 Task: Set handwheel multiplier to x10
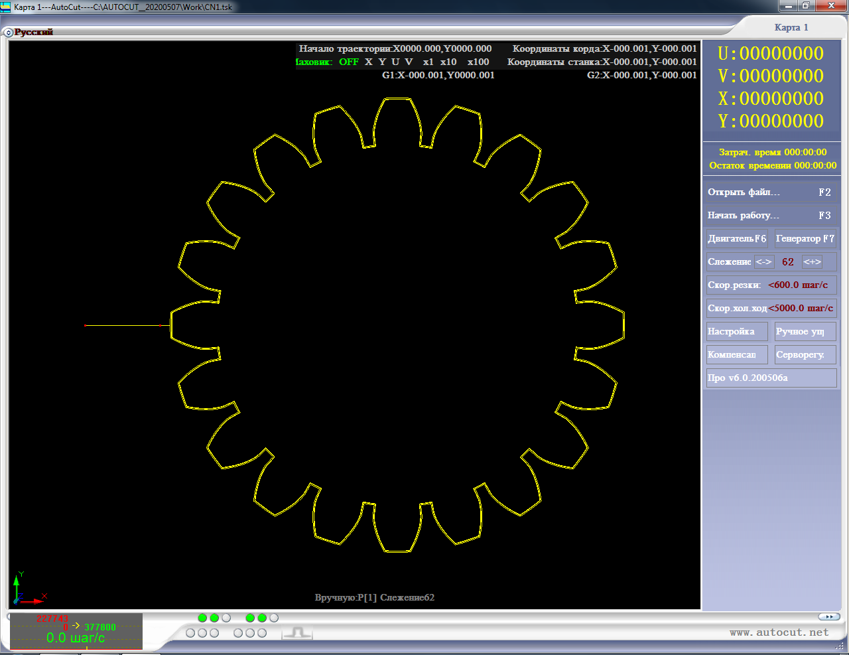coord(448,62)
